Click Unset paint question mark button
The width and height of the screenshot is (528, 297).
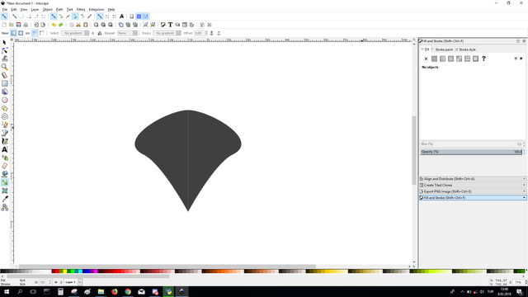[483, 59]
